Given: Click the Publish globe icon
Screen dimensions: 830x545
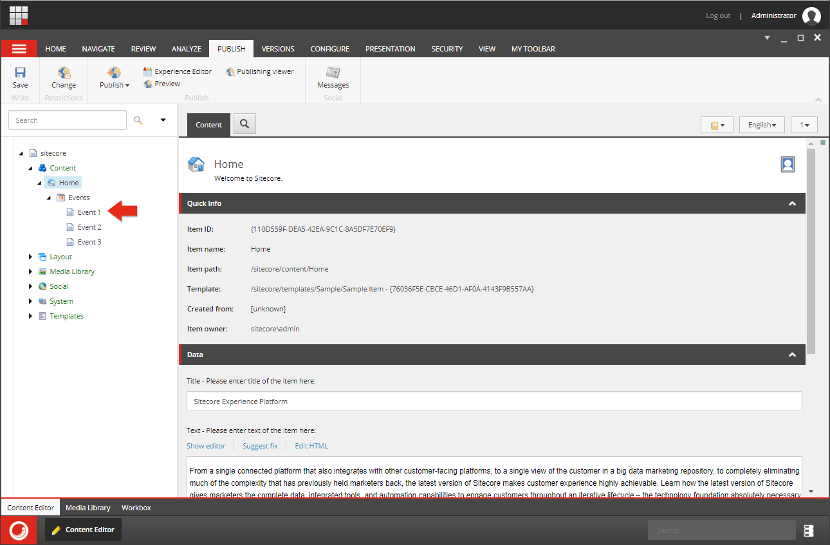Looking at the screenshot, I should (114, 73).
